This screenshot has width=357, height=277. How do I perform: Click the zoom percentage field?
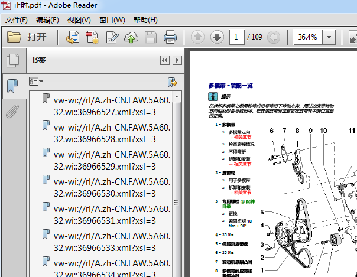[x=308, y=37]
